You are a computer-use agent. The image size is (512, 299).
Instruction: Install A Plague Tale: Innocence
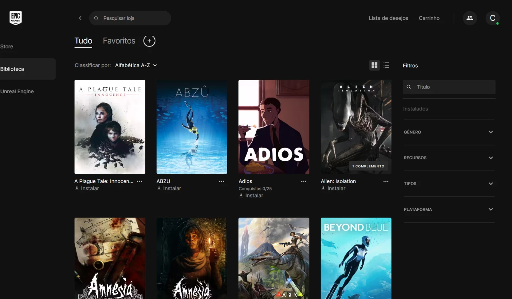click(87, 188)
